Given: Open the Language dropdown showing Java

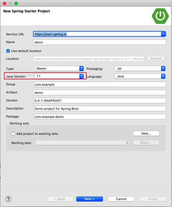Looking at the screenshot, I should 140,76.
